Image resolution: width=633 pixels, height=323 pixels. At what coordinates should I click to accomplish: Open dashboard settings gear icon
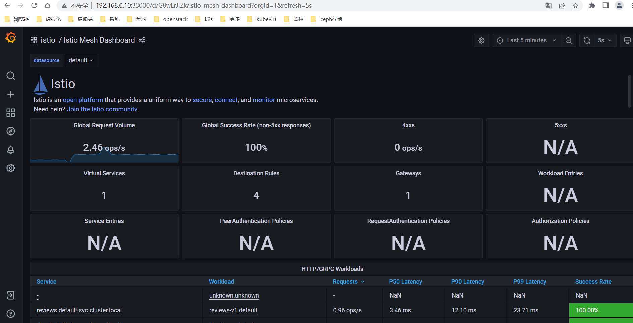click(481, 40)
